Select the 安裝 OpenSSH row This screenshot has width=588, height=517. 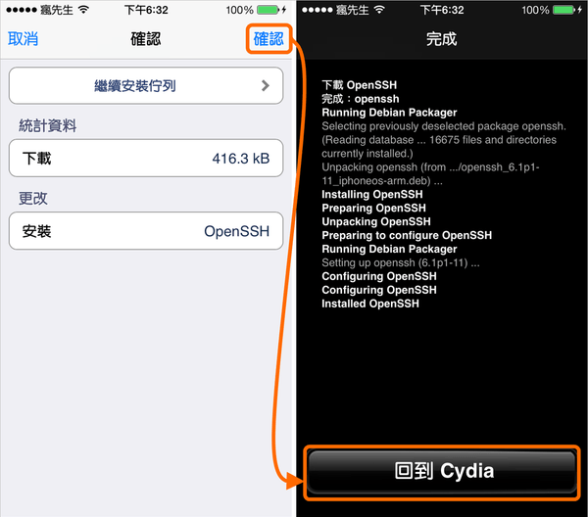click(146, 231)
